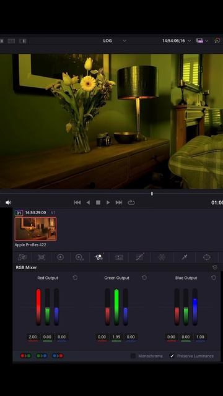Image resolution: width=223 pixels, height=396 pixels.
Task: Uncheck Preserve Luminance
Action: coord(172,356)
